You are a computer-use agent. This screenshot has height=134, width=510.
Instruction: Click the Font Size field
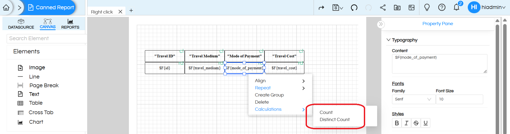(459, 99)
